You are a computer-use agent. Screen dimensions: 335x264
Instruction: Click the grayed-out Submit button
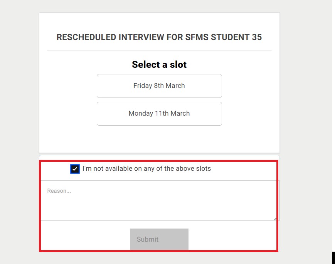point(159,239)
